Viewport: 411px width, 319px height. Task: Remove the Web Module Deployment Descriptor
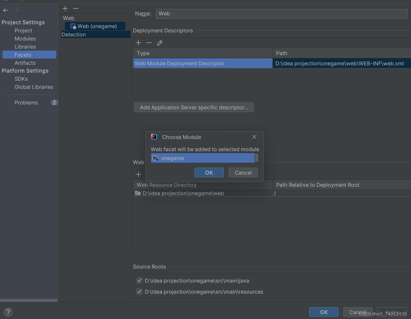click(149, 43)
